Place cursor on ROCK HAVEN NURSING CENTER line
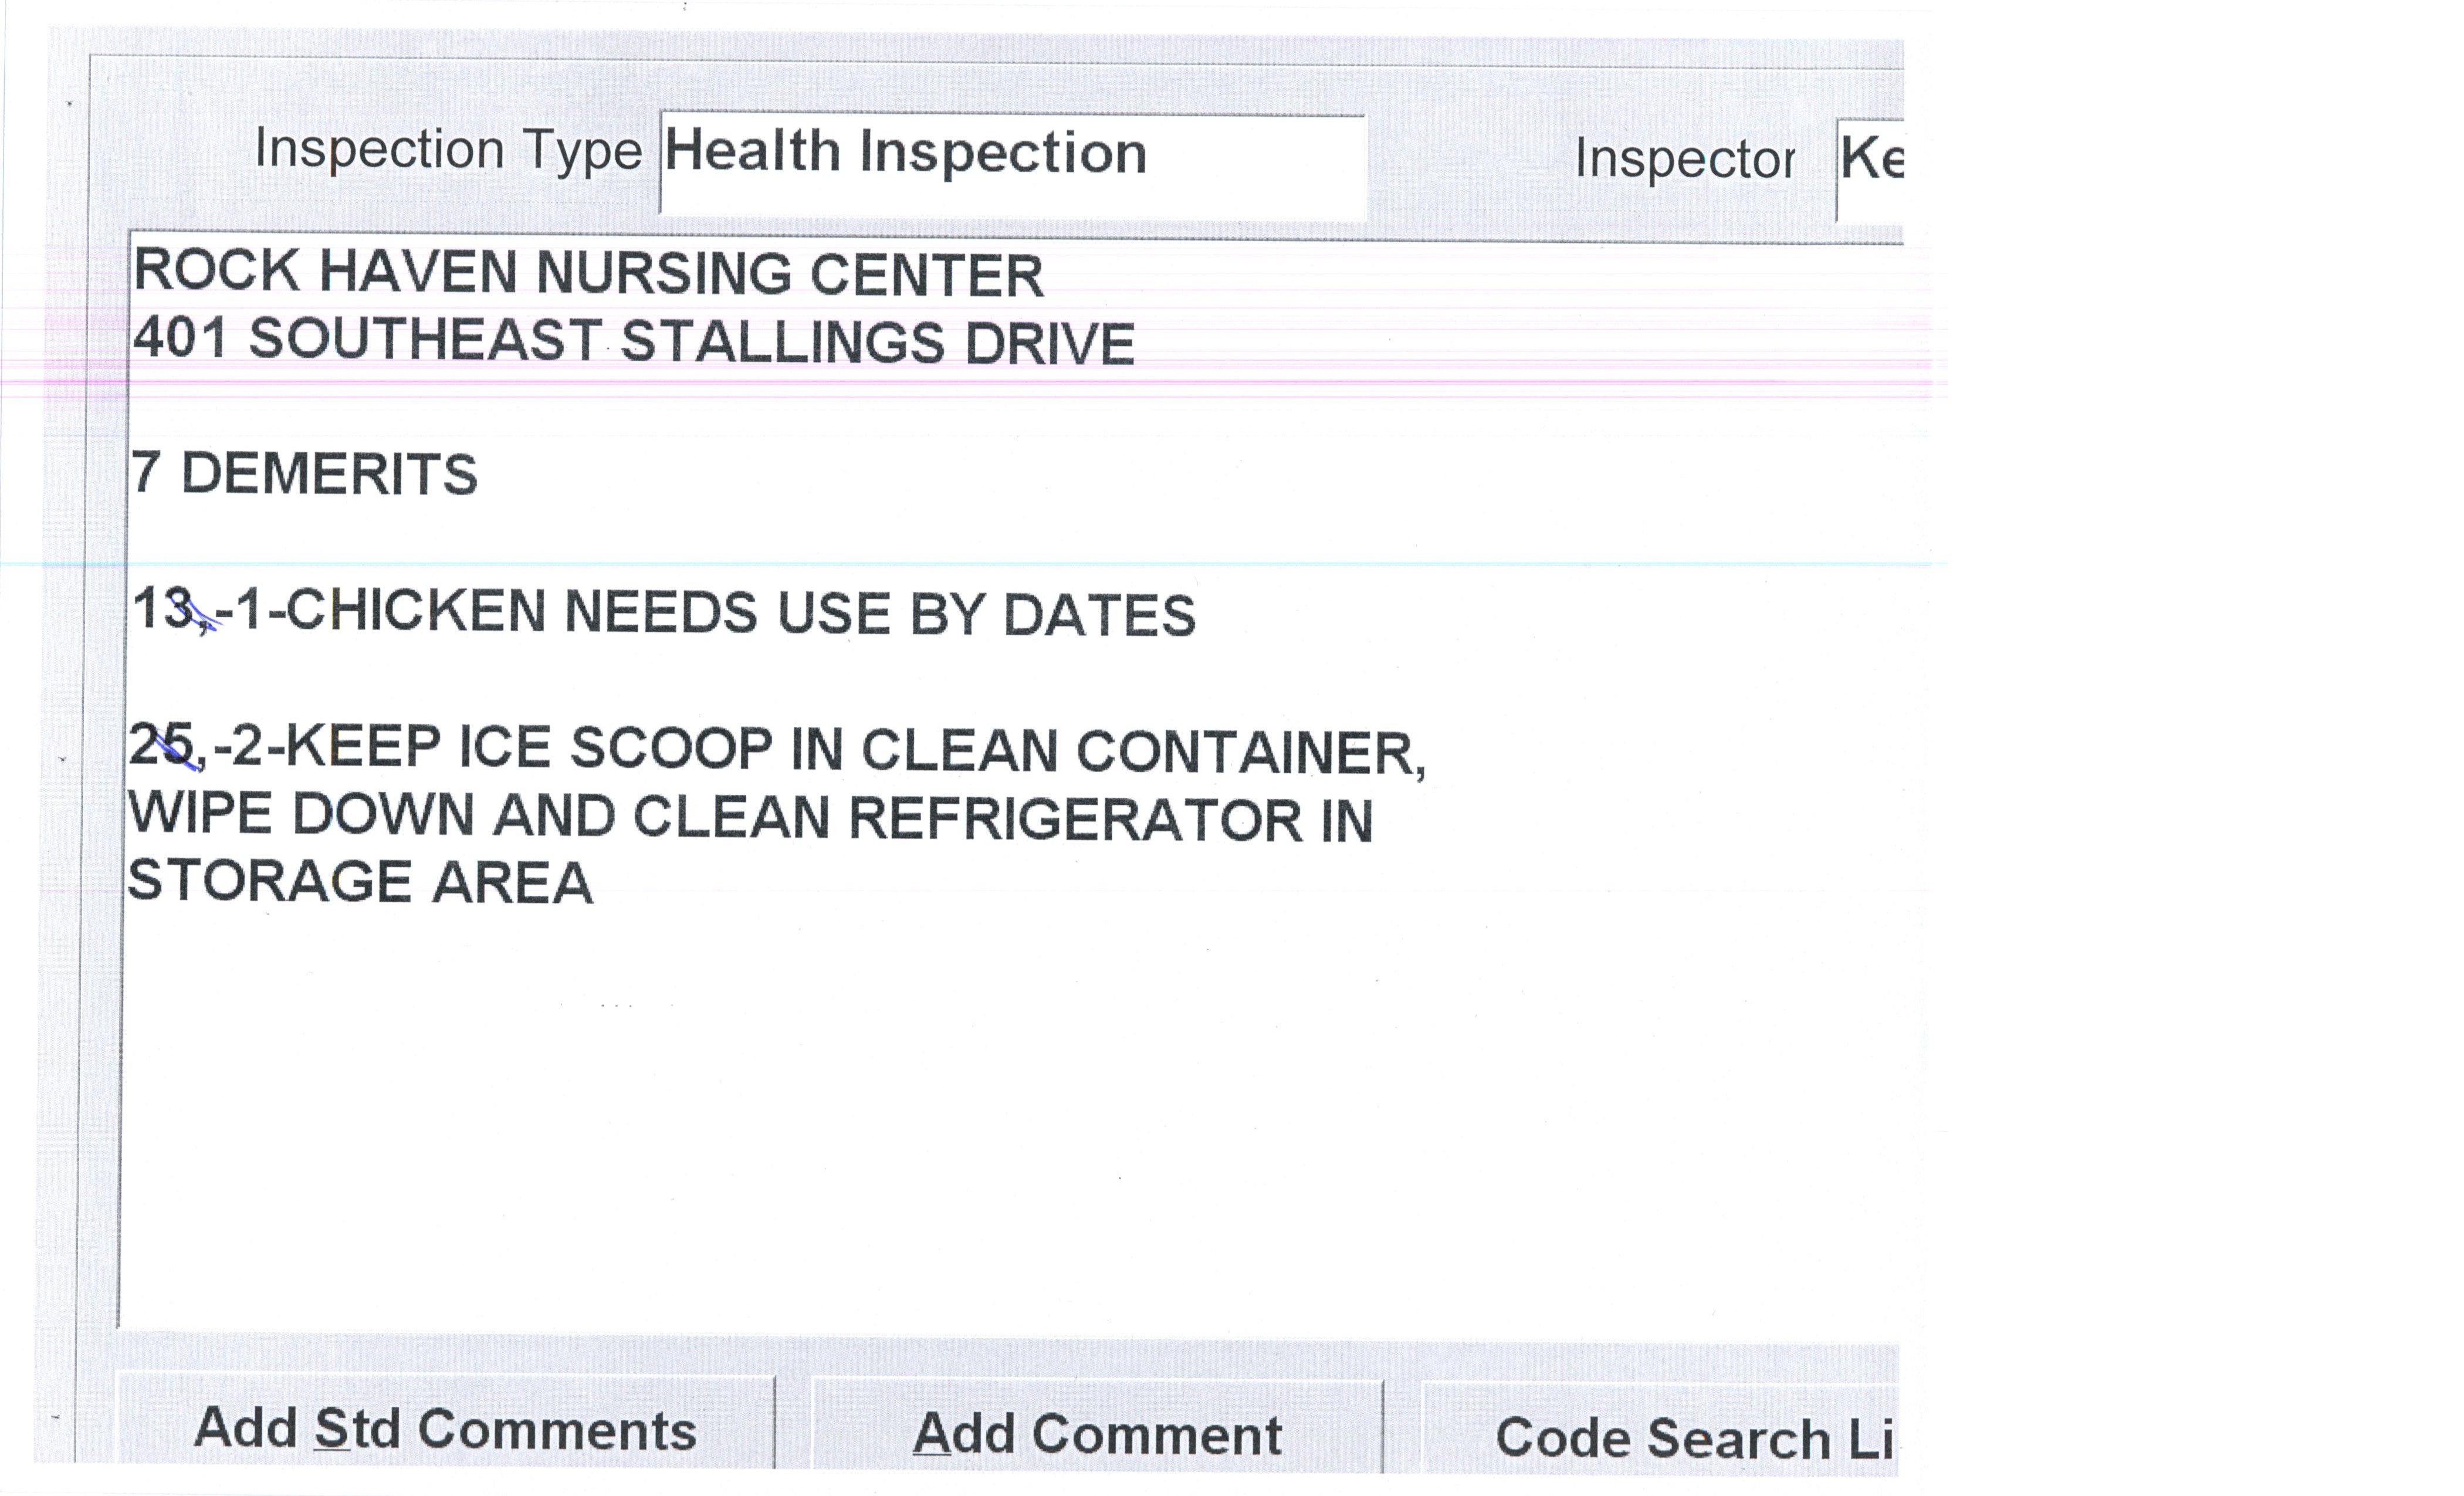This screenshot has width=2464, height=1496. point(588,273)
